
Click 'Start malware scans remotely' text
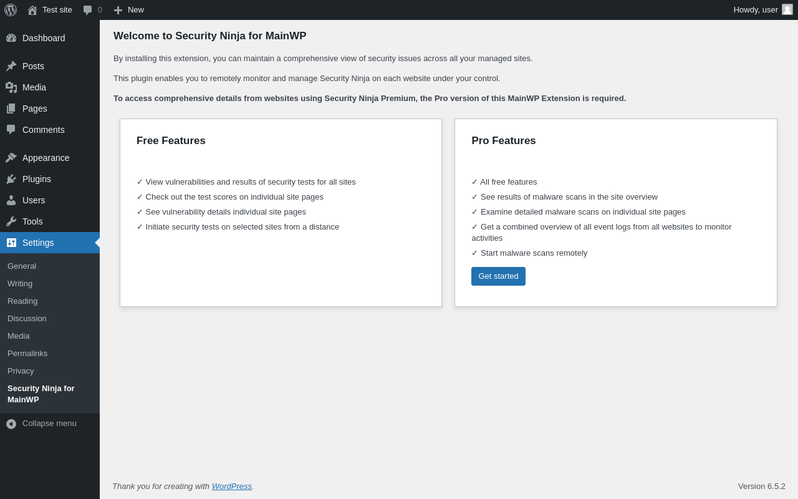point(529,253)
